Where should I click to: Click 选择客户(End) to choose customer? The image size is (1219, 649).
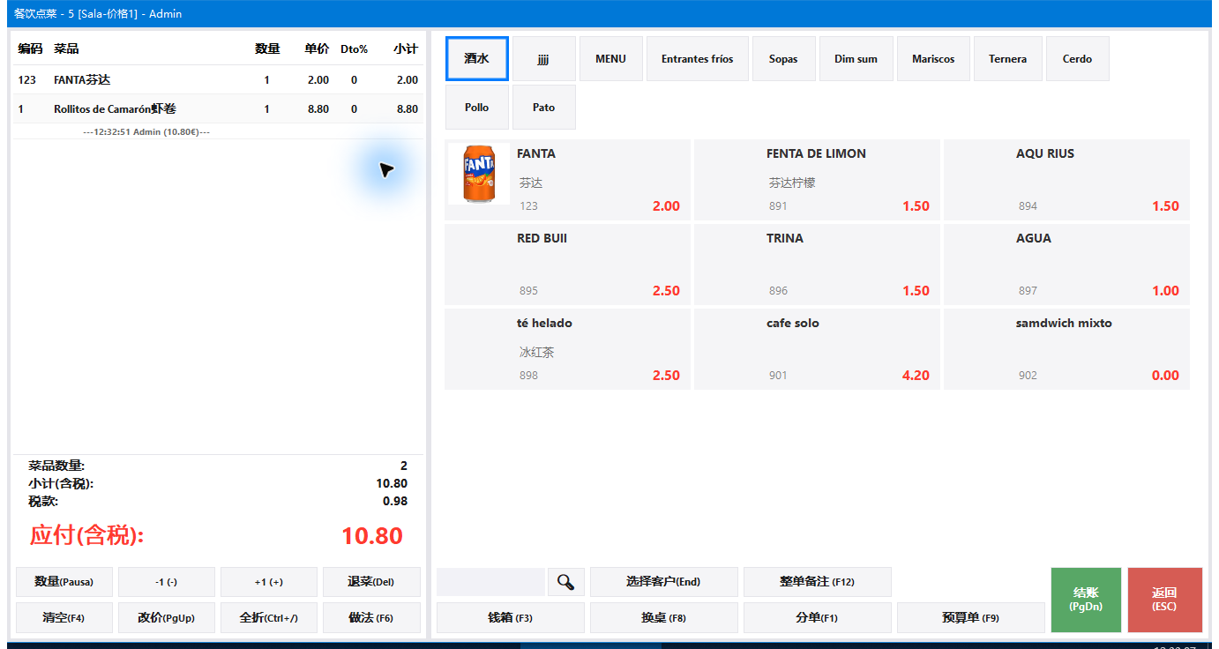663,582
